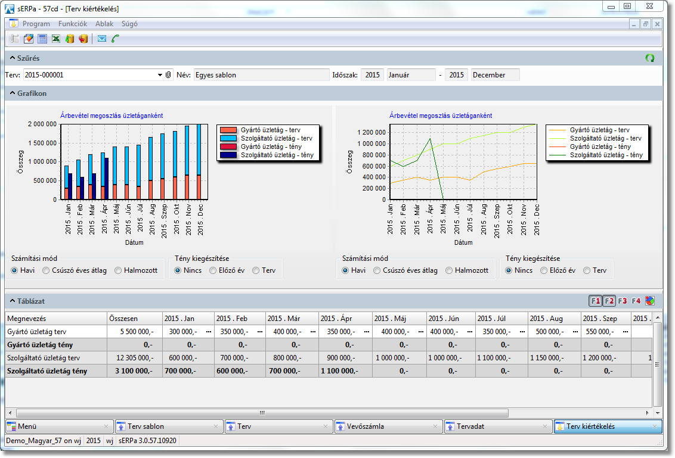Select Csúszó éves átlag on right chart
Viewport: 675px width, 458px height.
coord(377,270)
